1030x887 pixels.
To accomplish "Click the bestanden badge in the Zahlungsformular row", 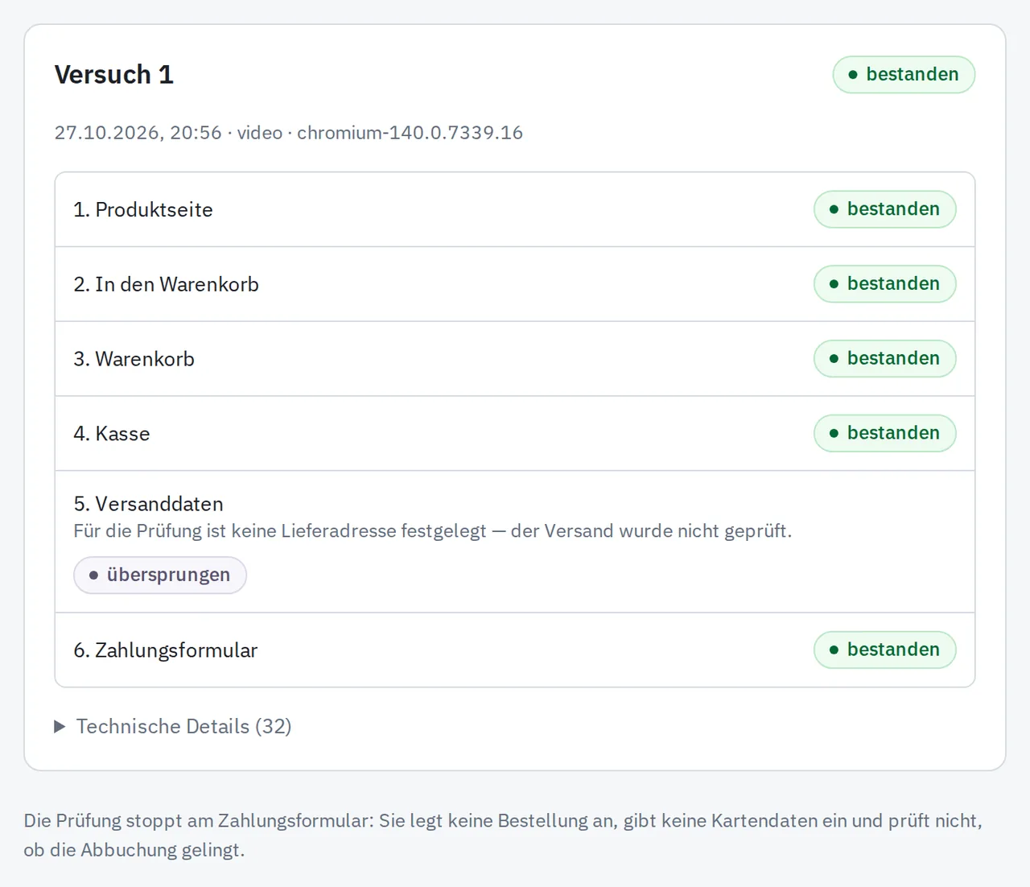I will pos(884,650).
